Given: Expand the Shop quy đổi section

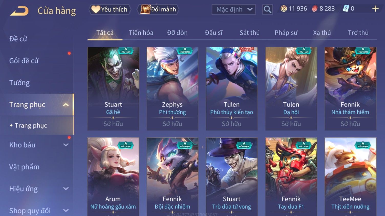Looking at the screenshot, I should pyautogui.click(x=66, y=211).
